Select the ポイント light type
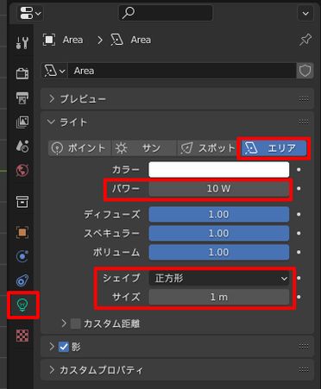 pyautogui.click(x=79, y=148)
